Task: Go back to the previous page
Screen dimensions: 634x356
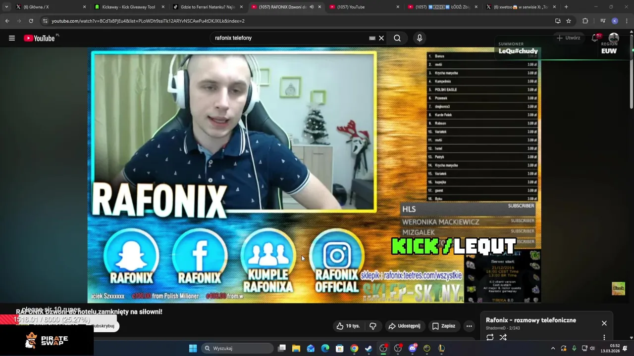Action: (x=7, y=21)
